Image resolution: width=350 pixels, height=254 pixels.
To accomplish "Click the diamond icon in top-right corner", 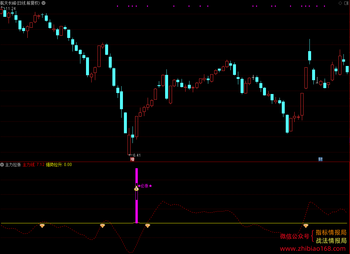I will (340, 3).
